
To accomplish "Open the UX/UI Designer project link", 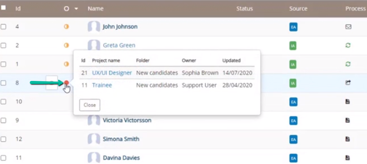I will [112, 73].
